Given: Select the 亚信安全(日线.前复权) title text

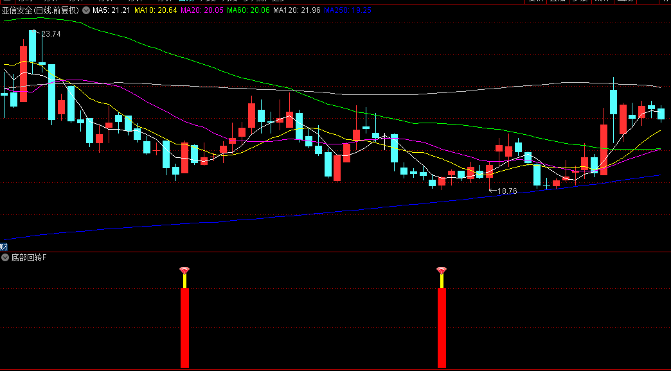Looking at the screenshot, I should (40, 11).
